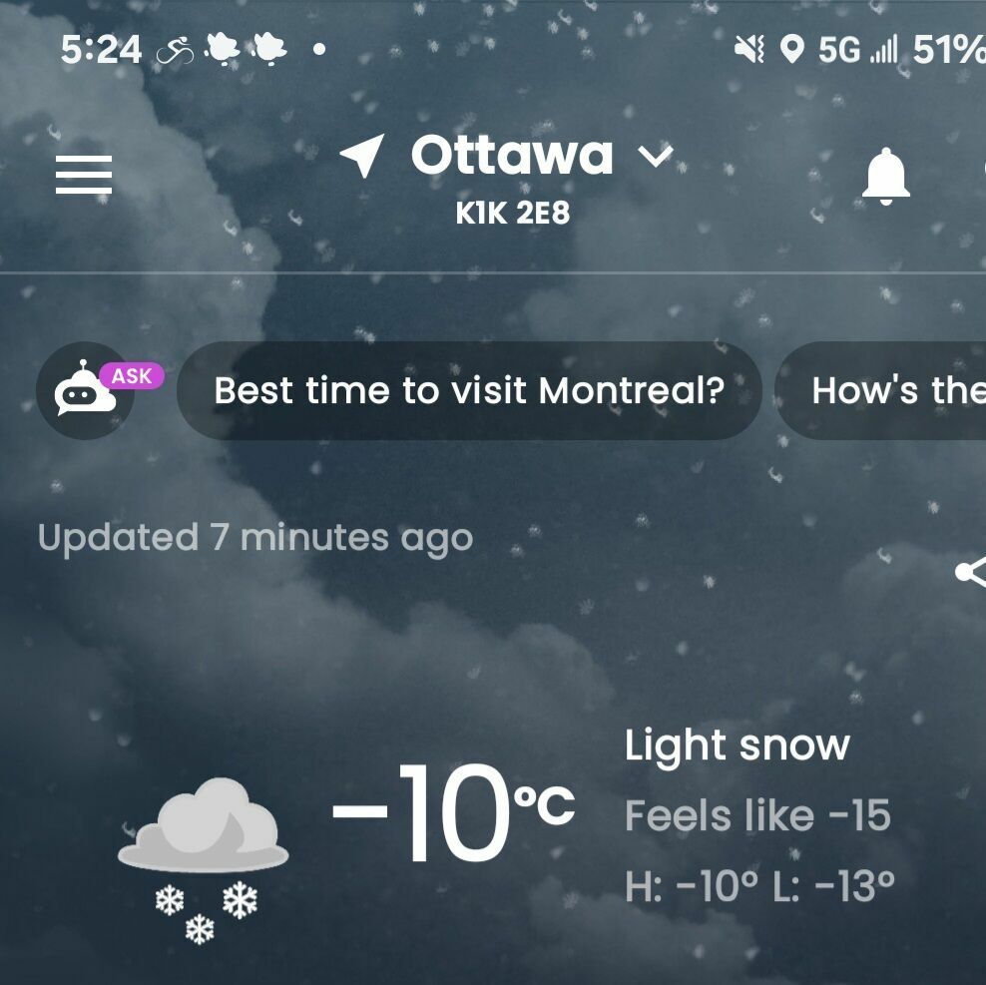Tap the K1K 2E8 postal code
This screenshot has height=985, width=986.
513,214
